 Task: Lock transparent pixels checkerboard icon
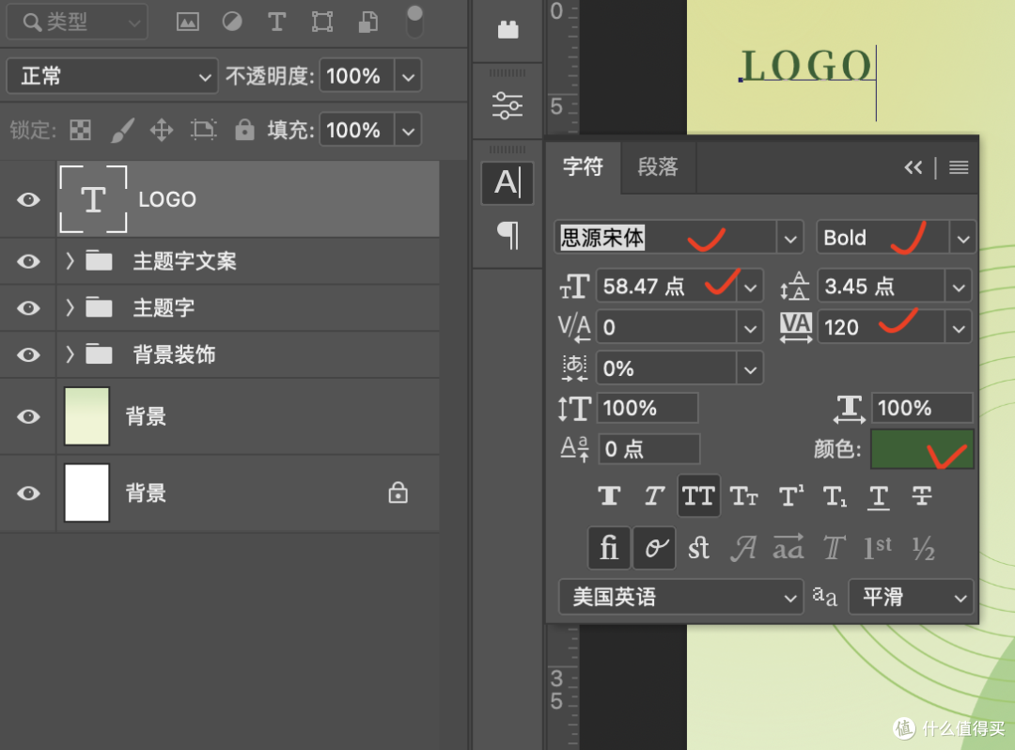(x=80, y=130)
